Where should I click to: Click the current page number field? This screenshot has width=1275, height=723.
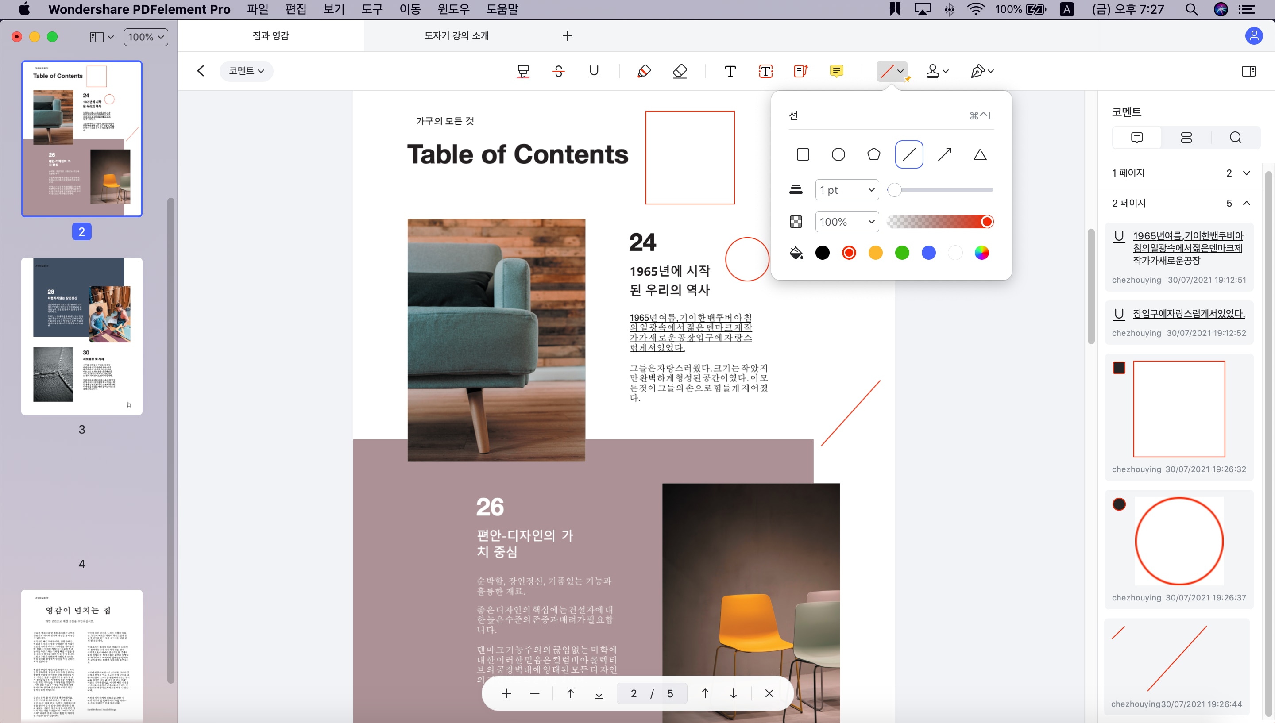coord(634,693)
